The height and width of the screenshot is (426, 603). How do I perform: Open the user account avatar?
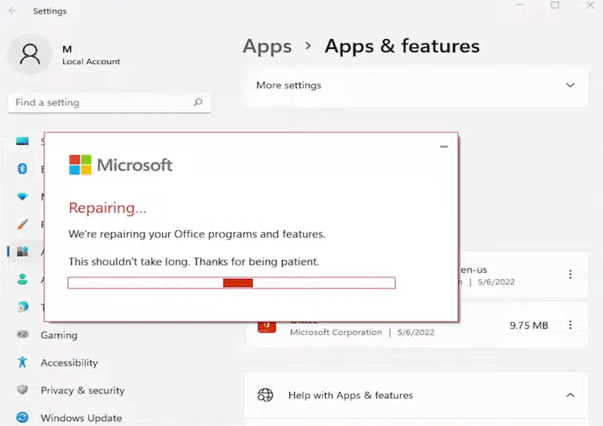[29, 54]
